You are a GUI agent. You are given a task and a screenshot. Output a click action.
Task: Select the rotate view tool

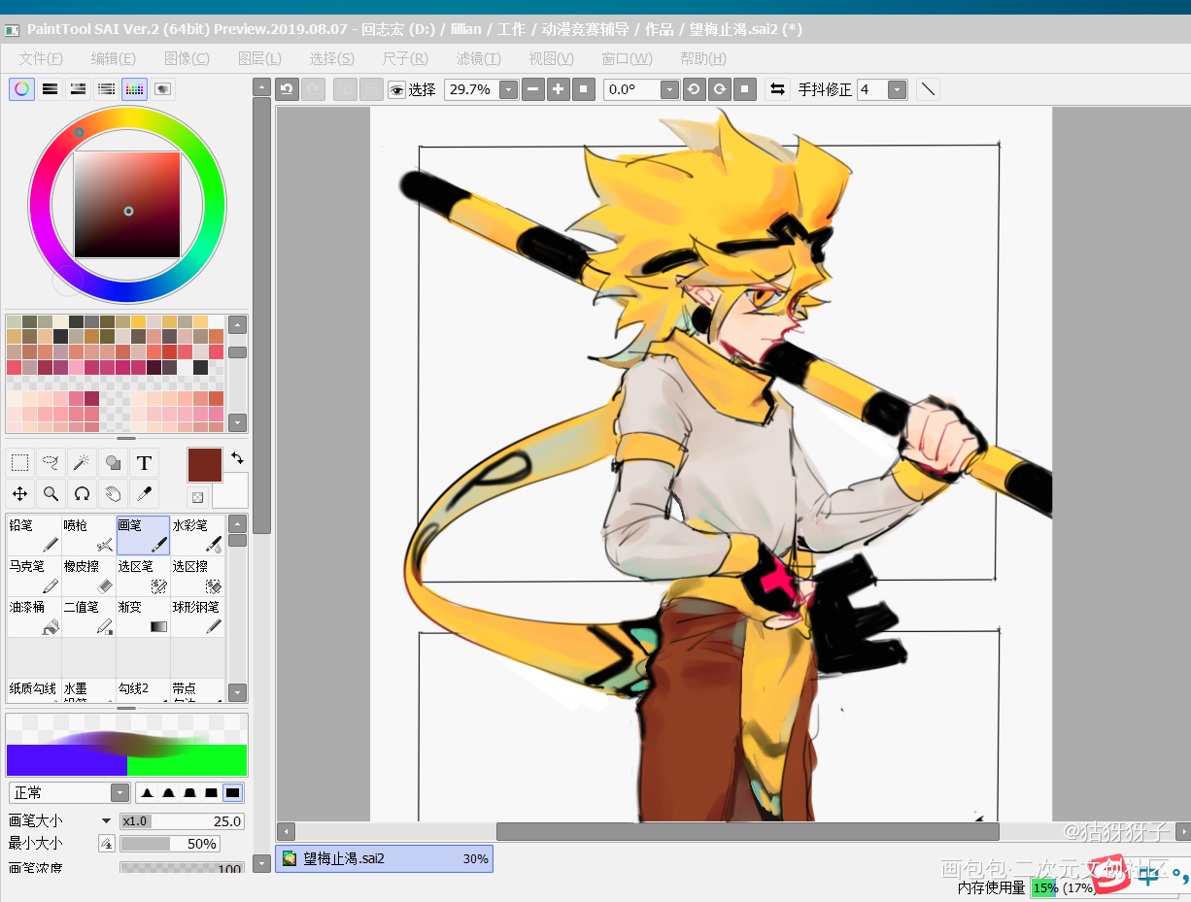tap(82, 493)
